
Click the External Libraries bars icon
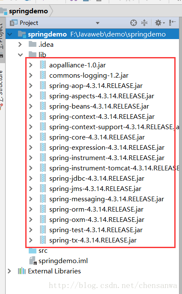[x=22, y=271]
